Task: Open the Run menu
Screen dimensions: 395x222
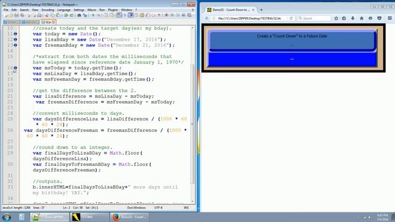Action: point(102,10)
